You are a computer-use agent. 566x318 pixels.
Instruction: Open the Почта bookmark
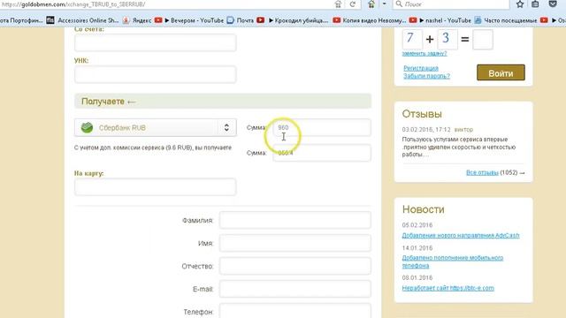coord(241,20)
